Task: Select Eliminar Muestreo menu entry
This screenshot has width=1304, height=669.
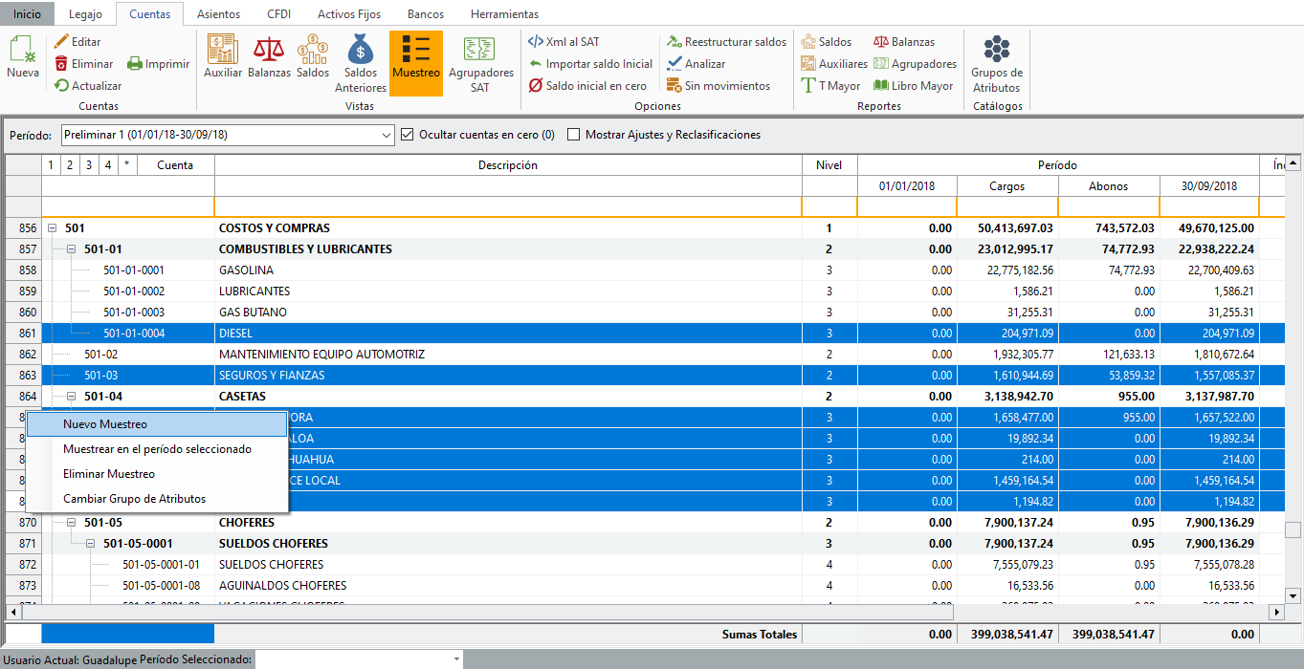Action: (108, 474)
